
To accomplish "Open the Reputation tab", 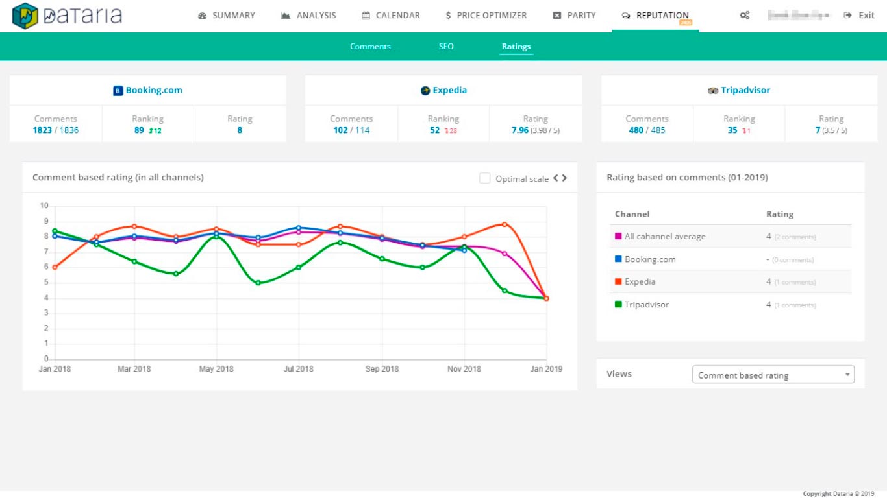I will 655,15.
